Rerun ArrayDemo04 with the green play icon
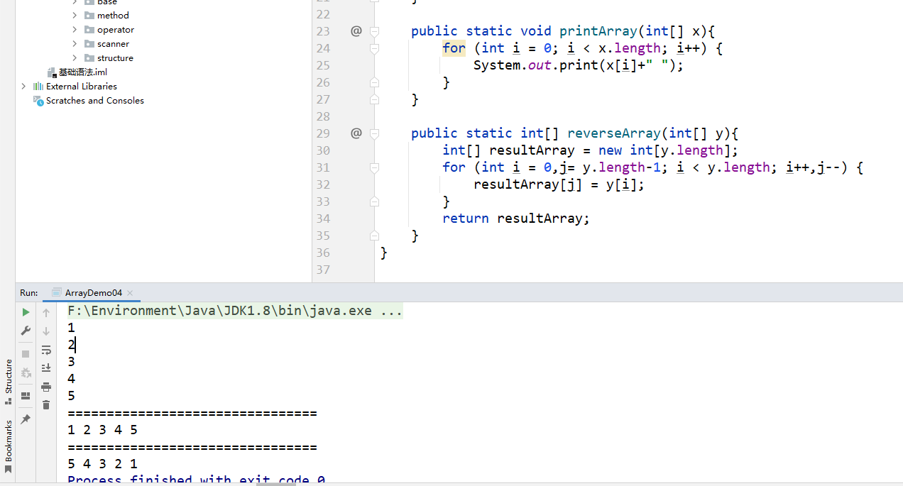Viewport: 903px width, 486px height. click(x=26, y=312)
